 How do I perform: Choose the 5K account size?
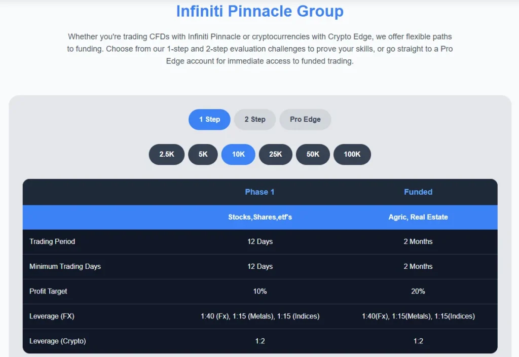(203, 154)
